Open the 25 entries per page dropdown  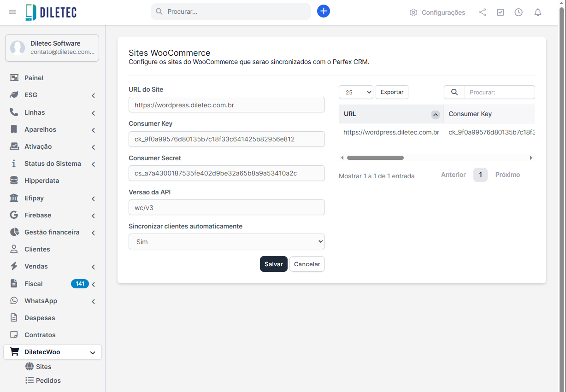[x=355, y=92]
